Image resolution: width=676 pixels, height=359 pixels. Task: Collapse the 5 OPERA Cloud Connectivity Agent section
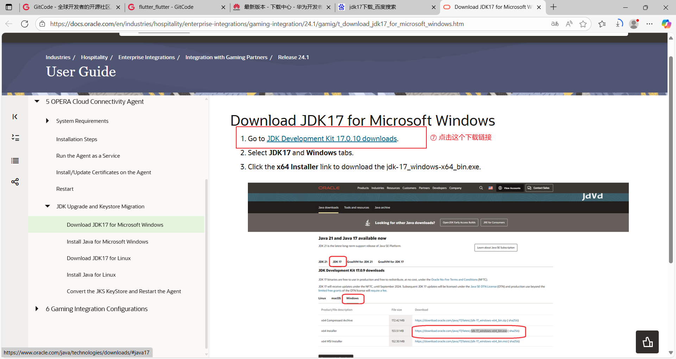click(37, 101)
